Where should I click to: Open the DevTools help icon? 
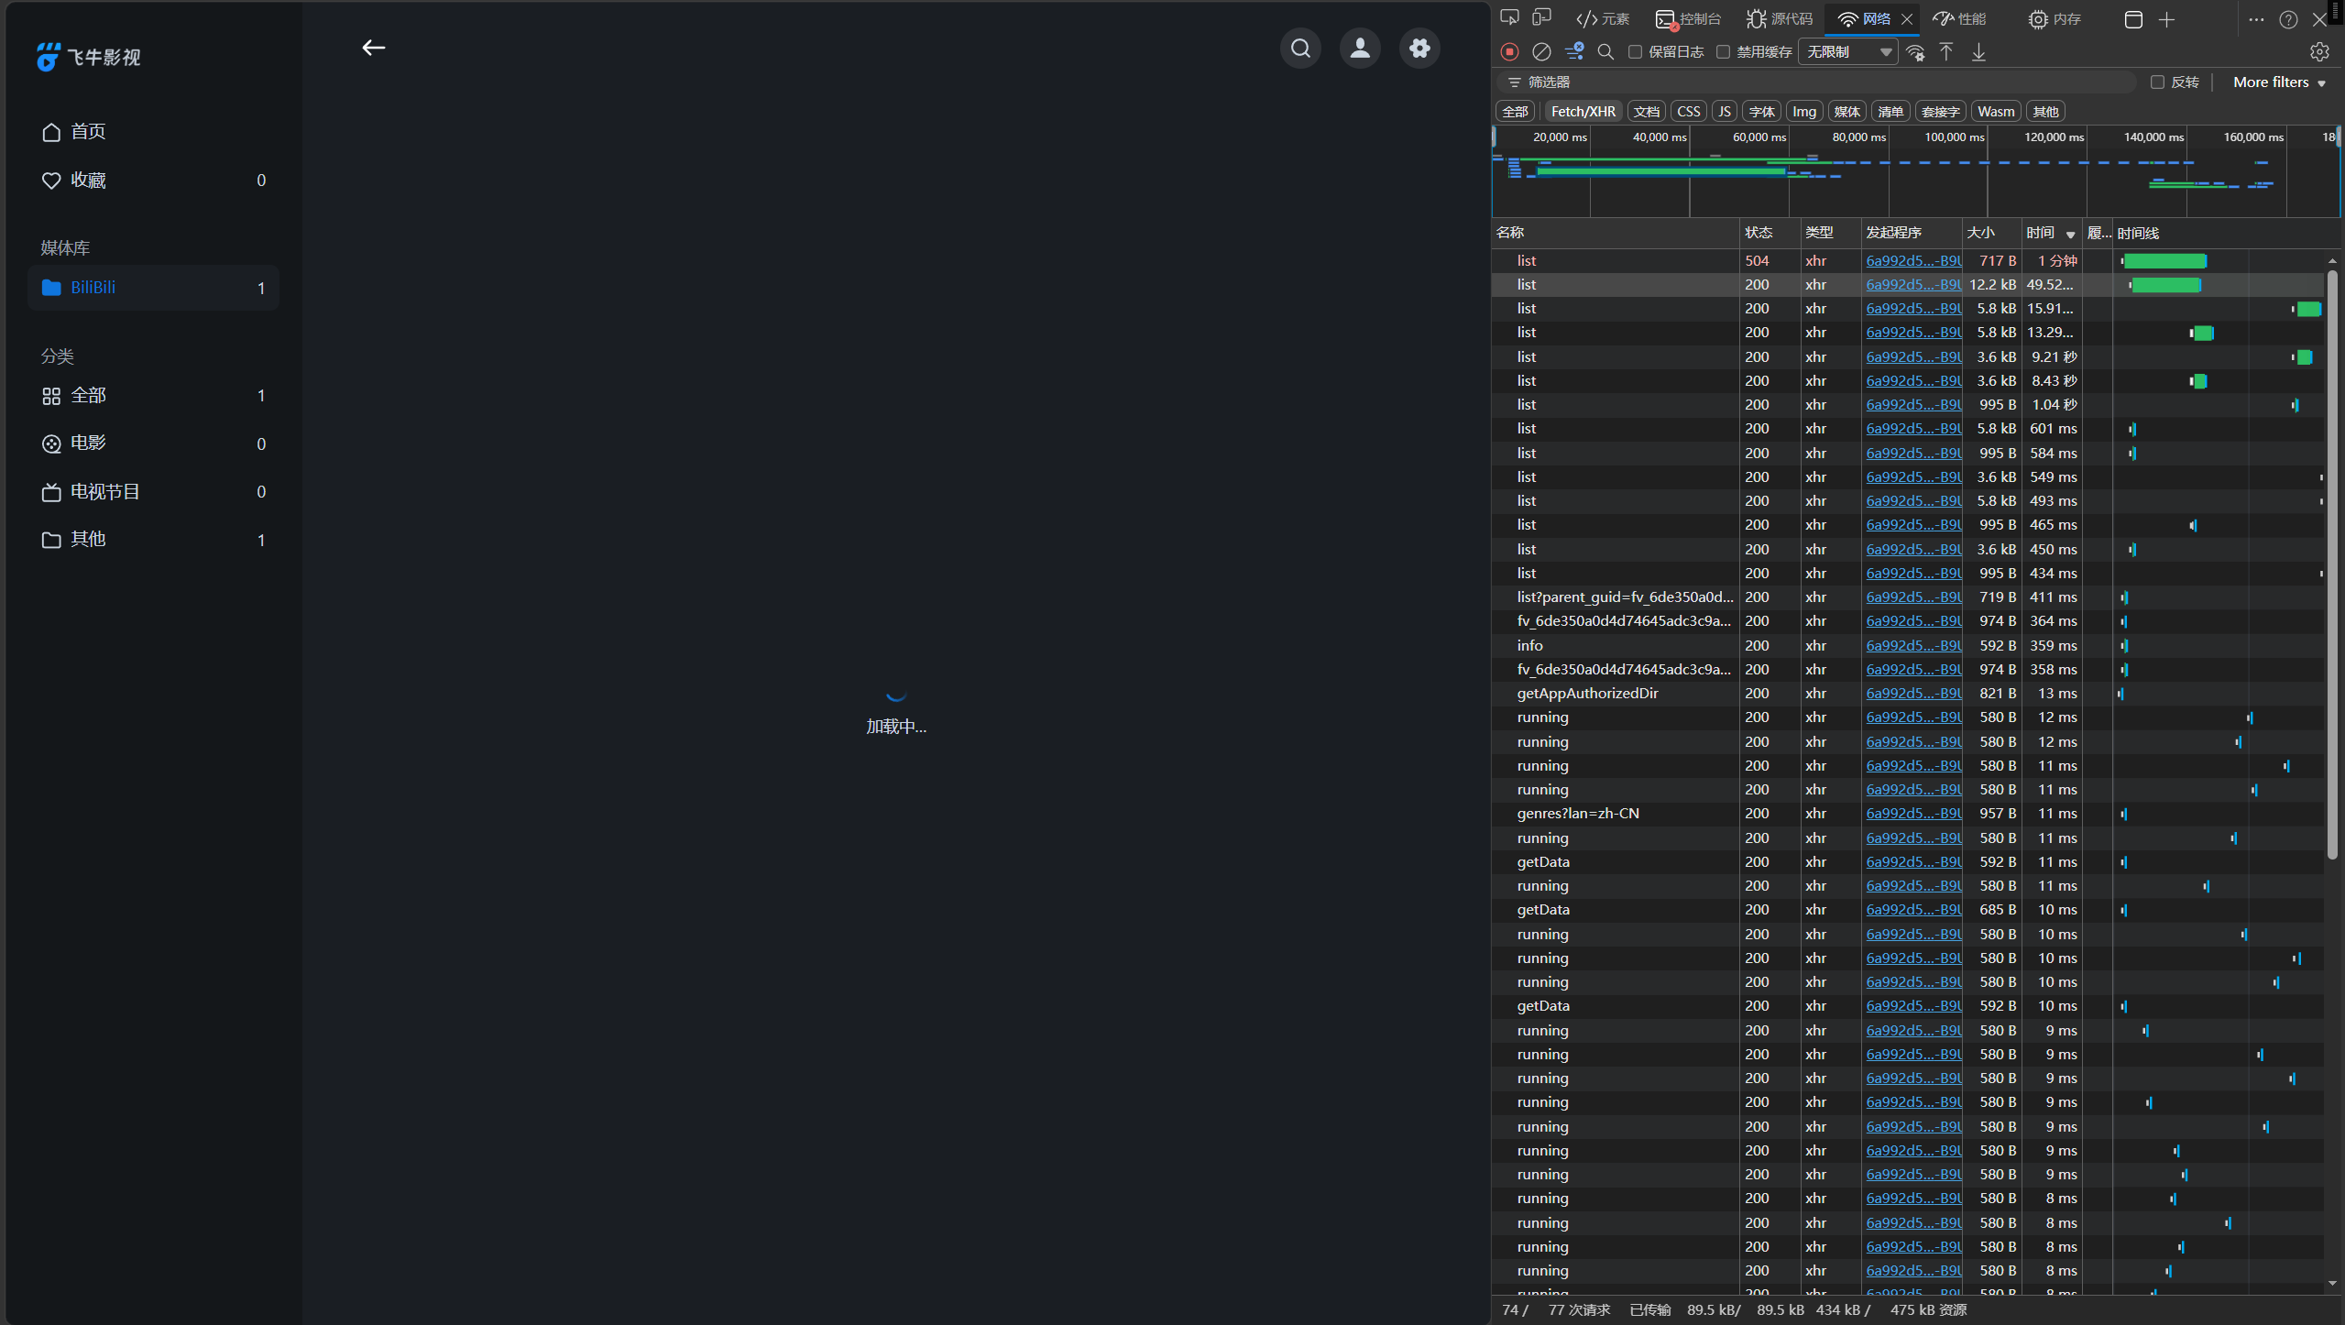2288,19
